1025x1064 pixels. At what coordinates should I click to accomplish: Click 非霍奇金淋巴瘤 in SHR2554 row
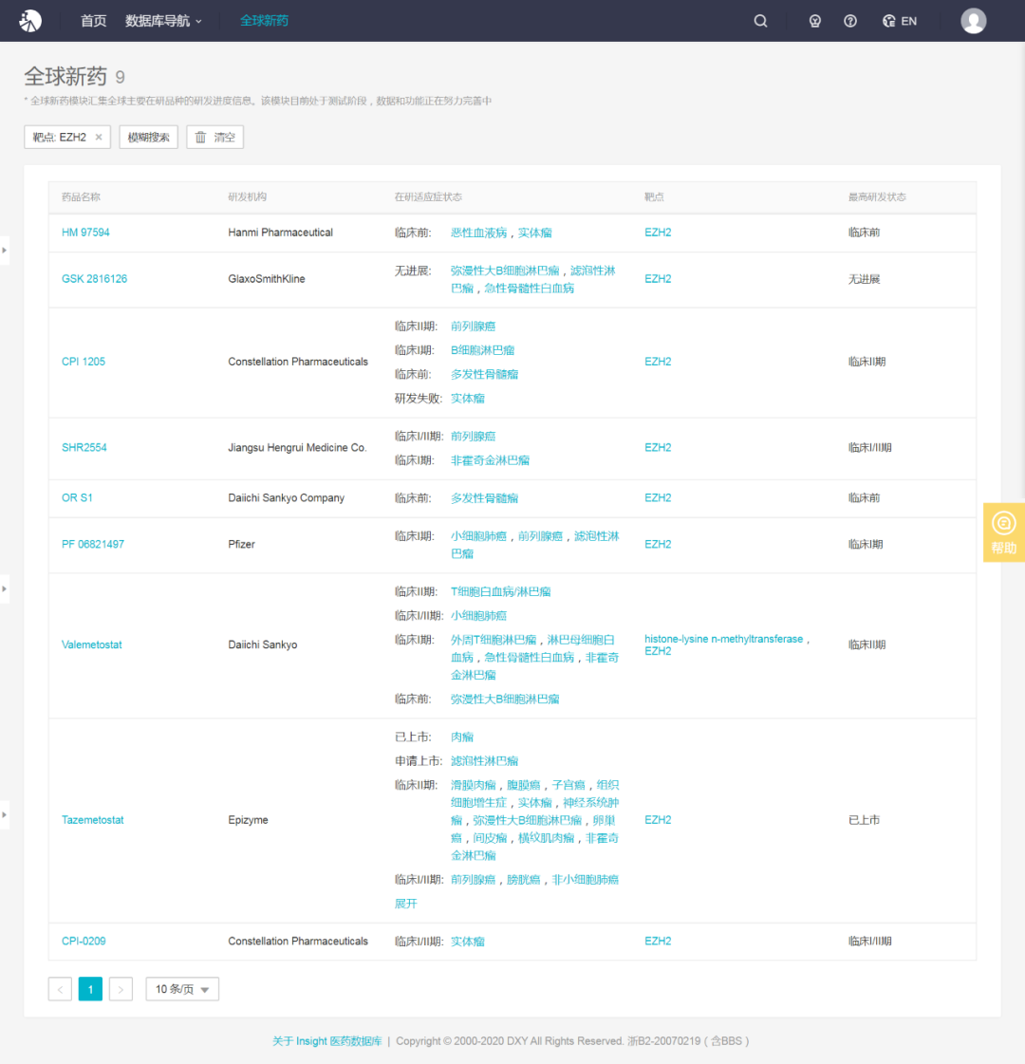point(490,460)
